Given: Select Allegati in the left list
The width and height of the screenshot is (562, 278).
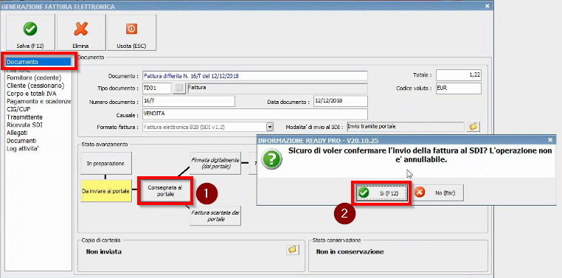Looking at the screenshot, I should (x=17, y=133).
